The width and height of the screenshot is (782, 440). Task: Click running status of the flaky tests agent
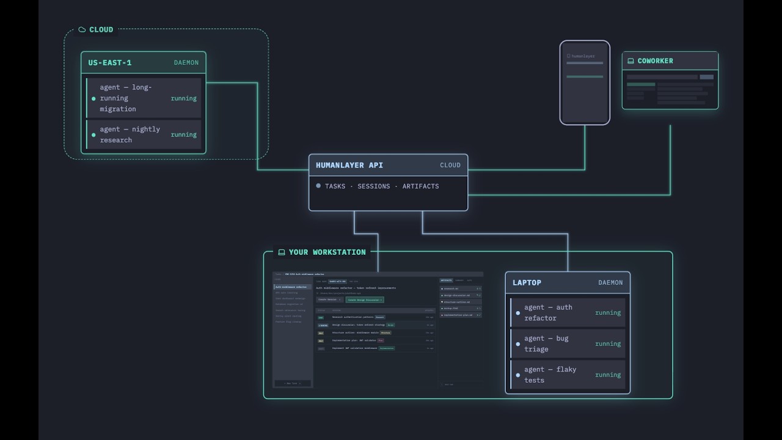pos(608,375)
